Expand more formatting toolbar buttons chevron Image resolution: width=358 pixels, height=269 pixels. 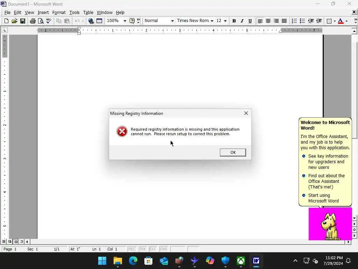tap(355, 21)
